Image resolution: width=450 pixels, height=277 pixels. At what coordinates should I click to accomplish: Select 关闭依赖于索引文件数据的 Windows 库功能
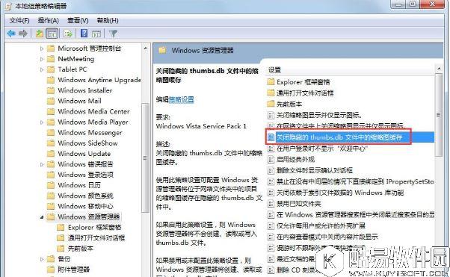340,193
